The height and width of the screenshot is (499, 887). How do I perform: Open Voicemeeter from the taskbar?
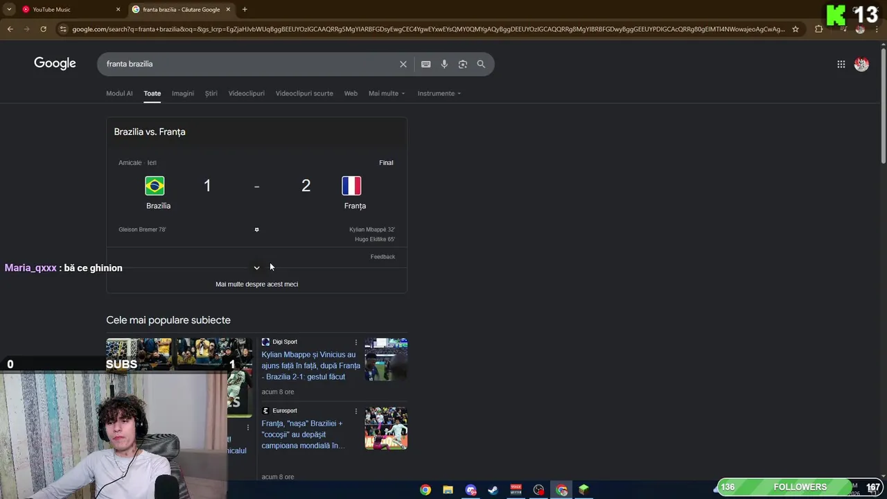(516, 490)
